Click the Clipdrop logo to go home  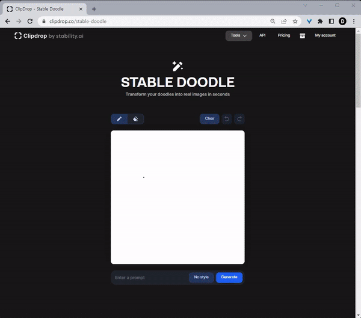coord(49,36)
